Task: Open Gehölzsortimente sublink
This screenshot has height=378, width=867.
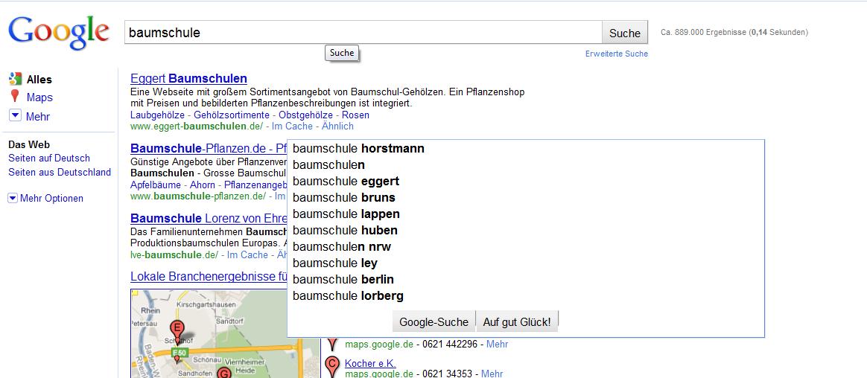Action: 232,115
